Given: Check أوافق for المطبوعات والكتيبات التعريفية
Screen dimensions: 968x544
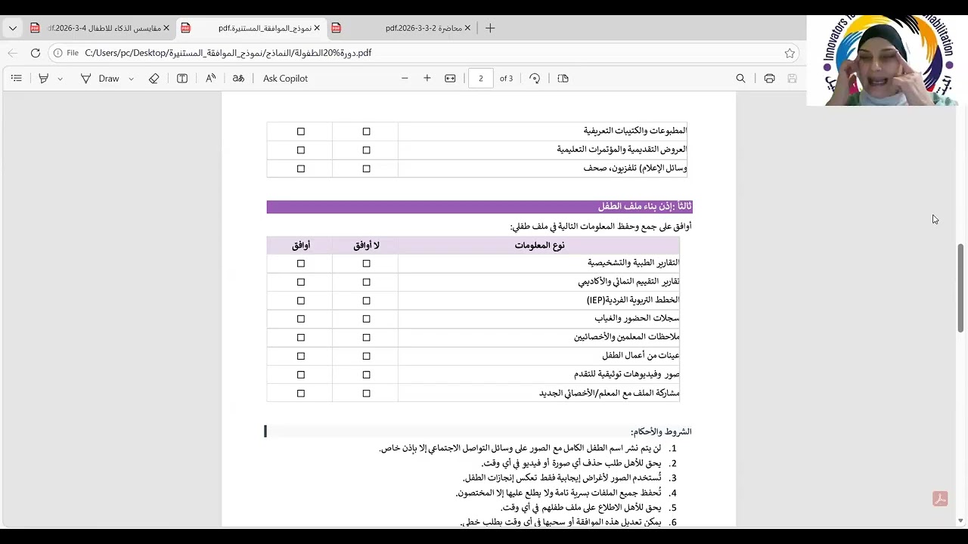Looking at the screenshot, I should pyautogui.click(x=301, y=131).
